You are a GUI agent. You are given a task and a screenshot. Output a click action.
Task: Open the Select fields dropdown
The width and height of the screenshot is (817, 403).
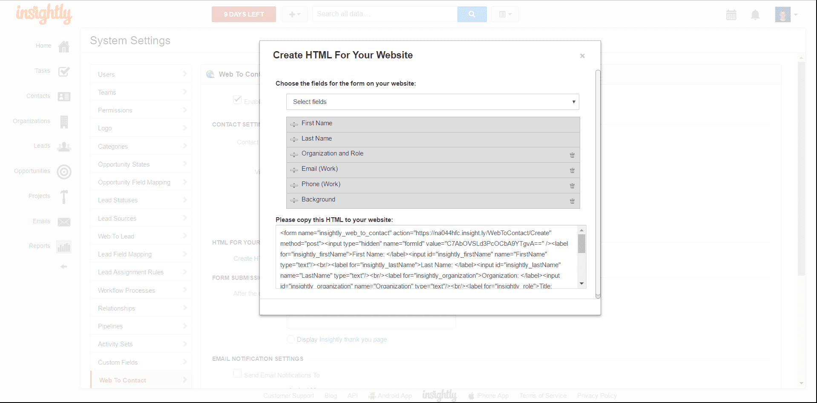pyautogui.click(x=433, y=102)
